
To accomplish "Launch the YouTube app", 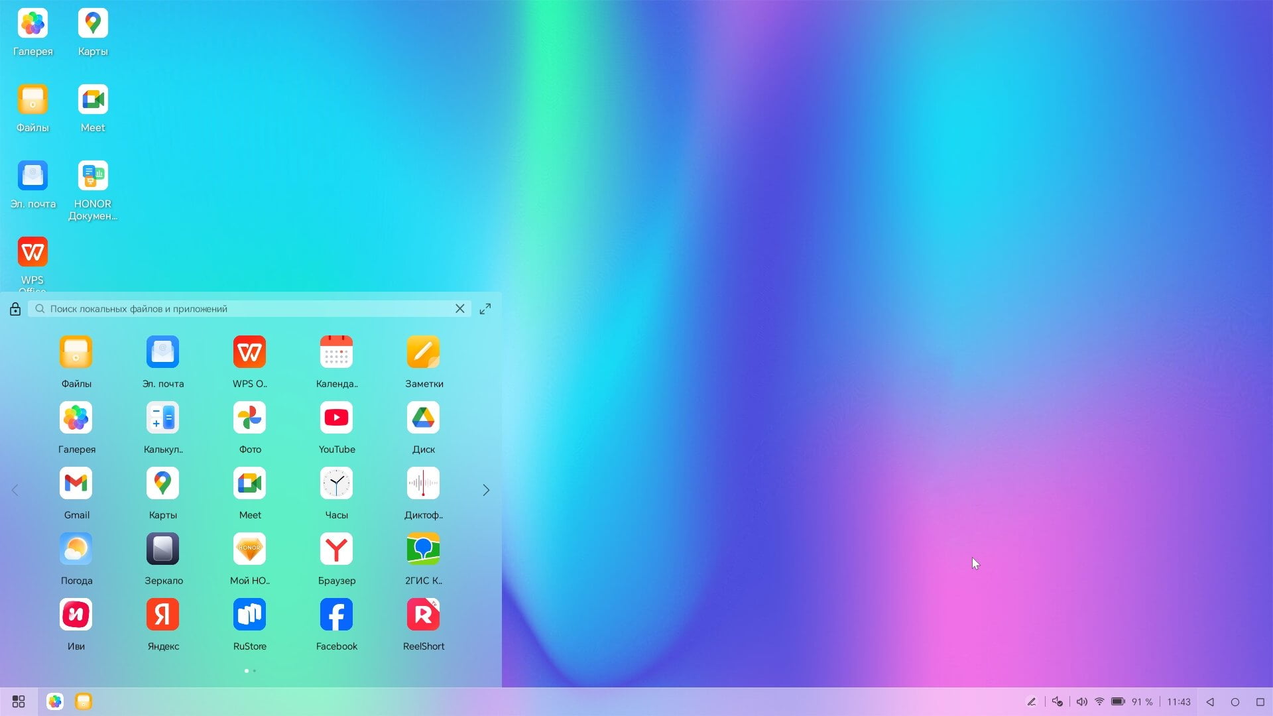I will click(x=337, y=427).
